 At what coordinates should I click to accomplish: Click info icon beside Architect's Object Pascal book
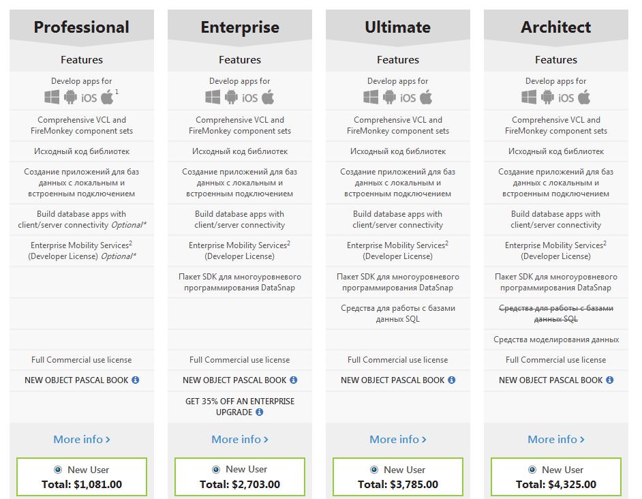[610, 380]
